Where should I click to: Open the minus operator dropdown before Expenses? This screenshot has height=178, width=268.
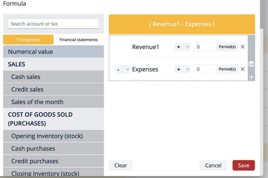click(x=122, y=70)
